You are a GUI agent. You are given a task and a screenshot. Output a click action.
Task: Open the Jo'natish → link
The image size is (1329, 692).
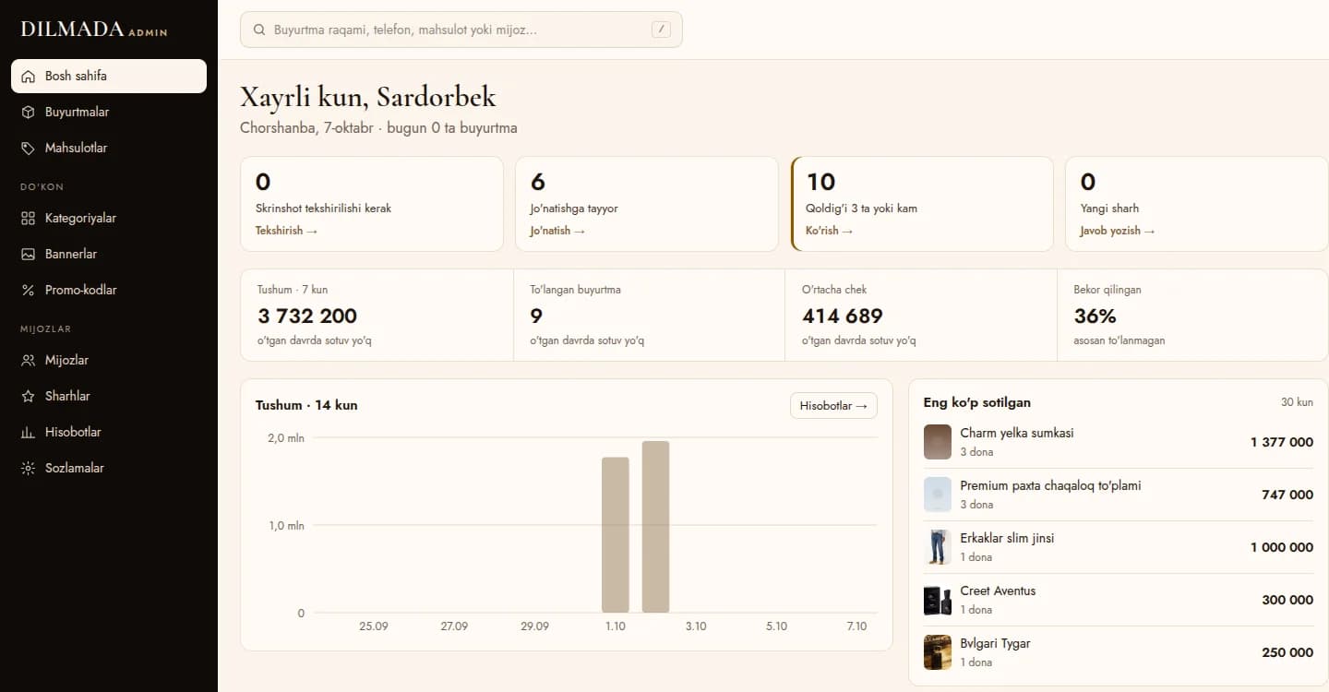coord(557,231)
